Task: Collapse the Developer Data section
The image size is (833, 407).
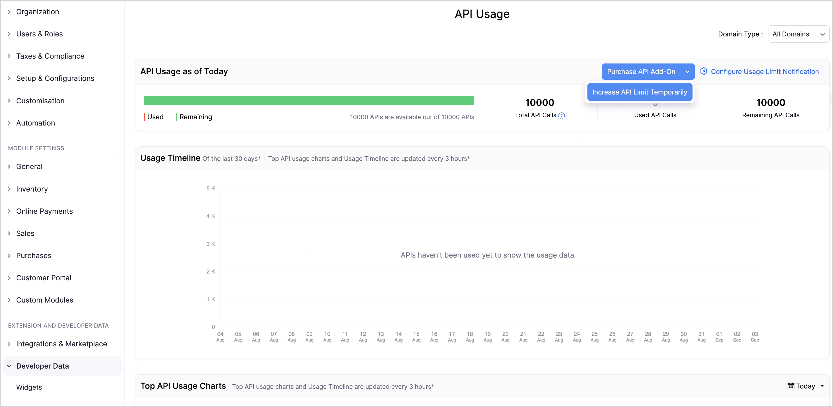Action: (x=9, y=366)
